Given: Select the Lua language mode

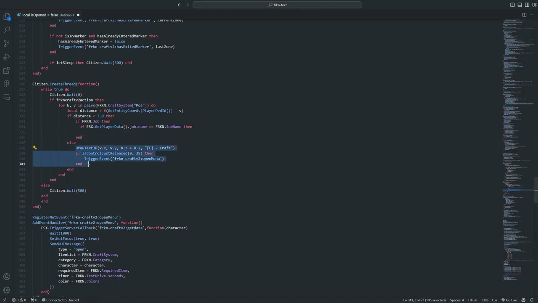Looking at the screenshot, I should 495,300.
